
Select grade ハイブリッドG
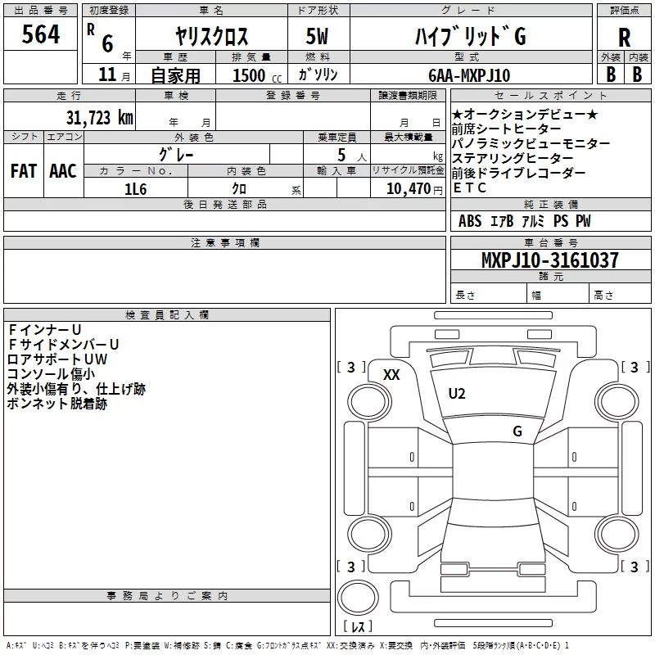pos(470,36)
